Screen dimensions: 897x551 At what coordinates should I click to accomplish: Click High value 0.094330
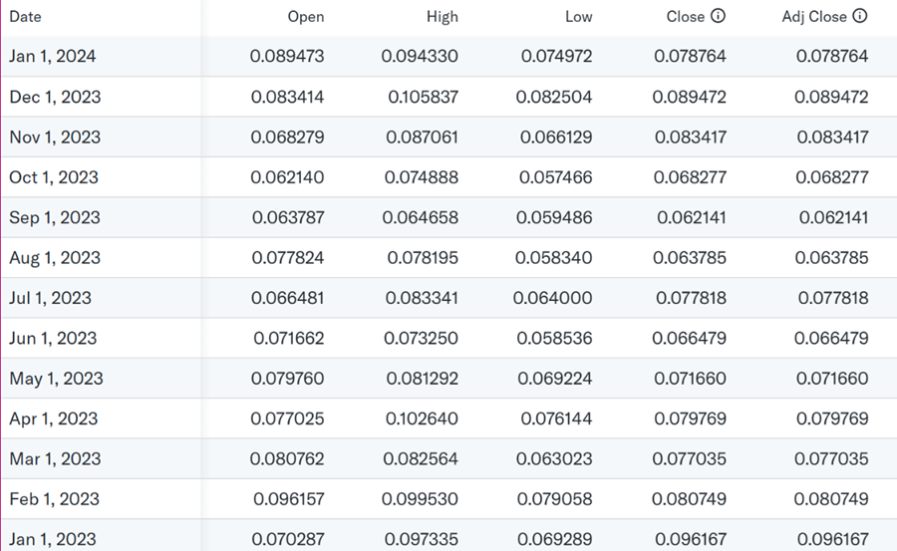[420, 56]
